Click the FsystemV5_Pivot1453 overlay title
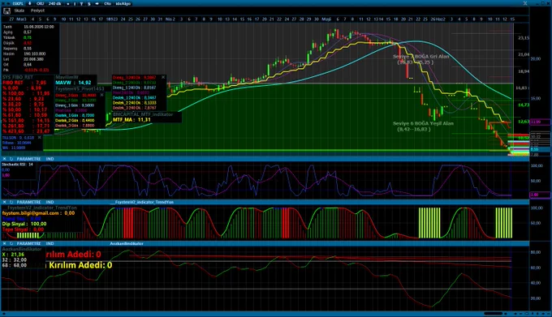The image size is (552, 317). click(x=80, y=89)
